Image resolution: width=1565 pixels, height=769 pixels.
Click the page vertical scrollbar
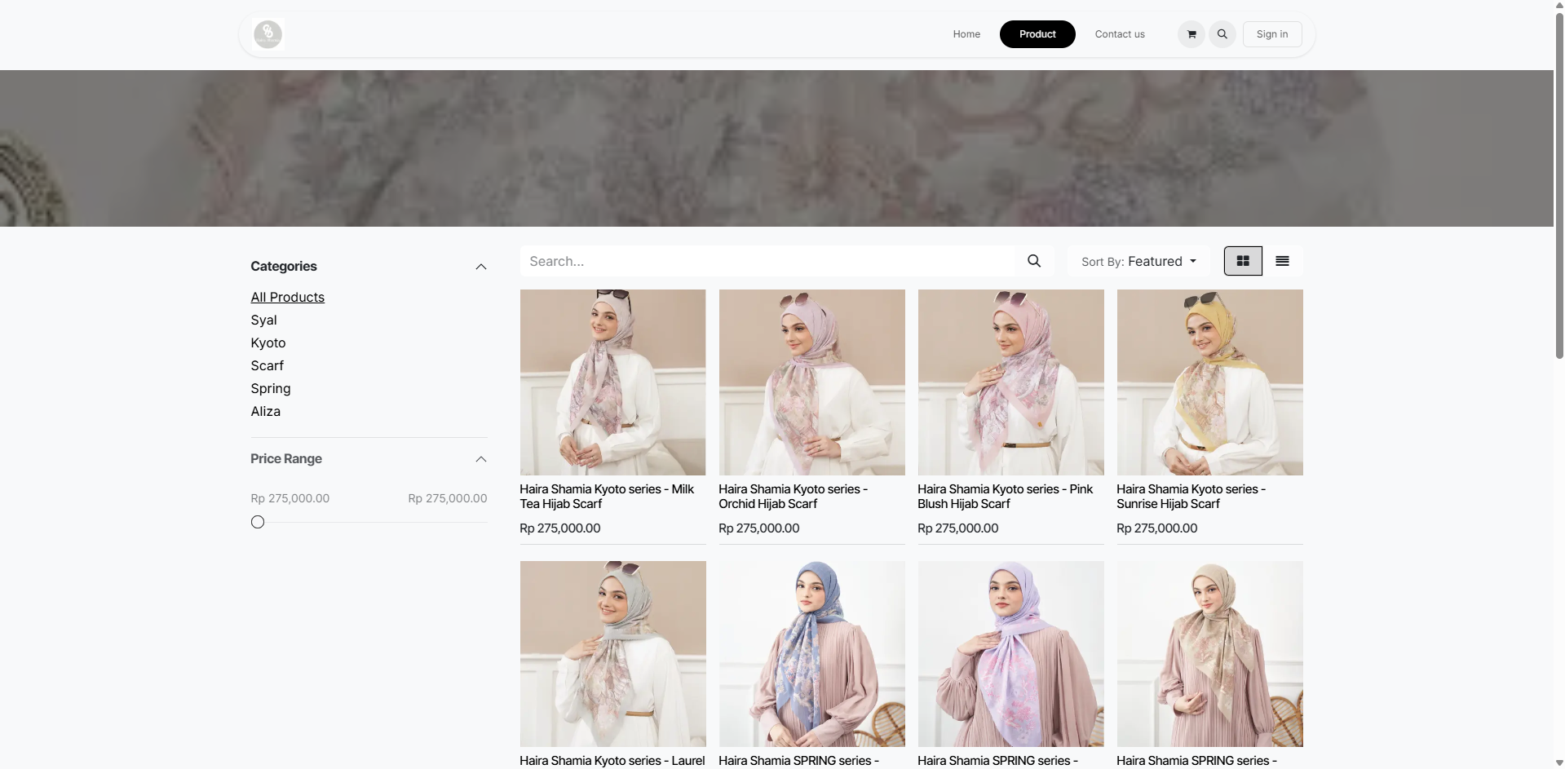(1559, 186)
